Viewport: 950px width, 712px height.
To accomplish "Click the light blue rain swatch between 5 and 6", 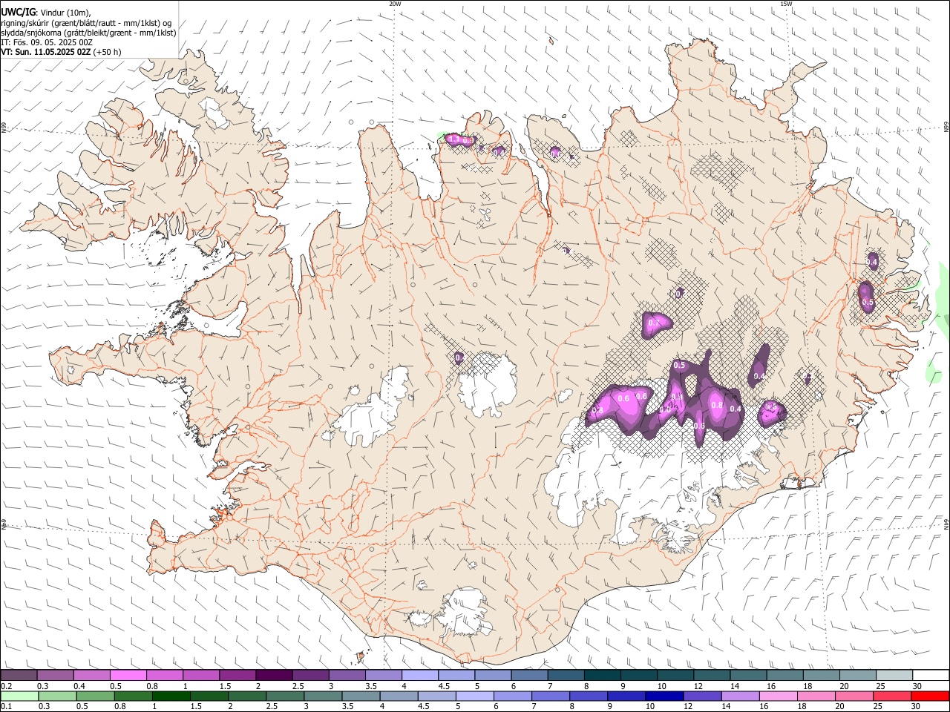I will point(474,696).
